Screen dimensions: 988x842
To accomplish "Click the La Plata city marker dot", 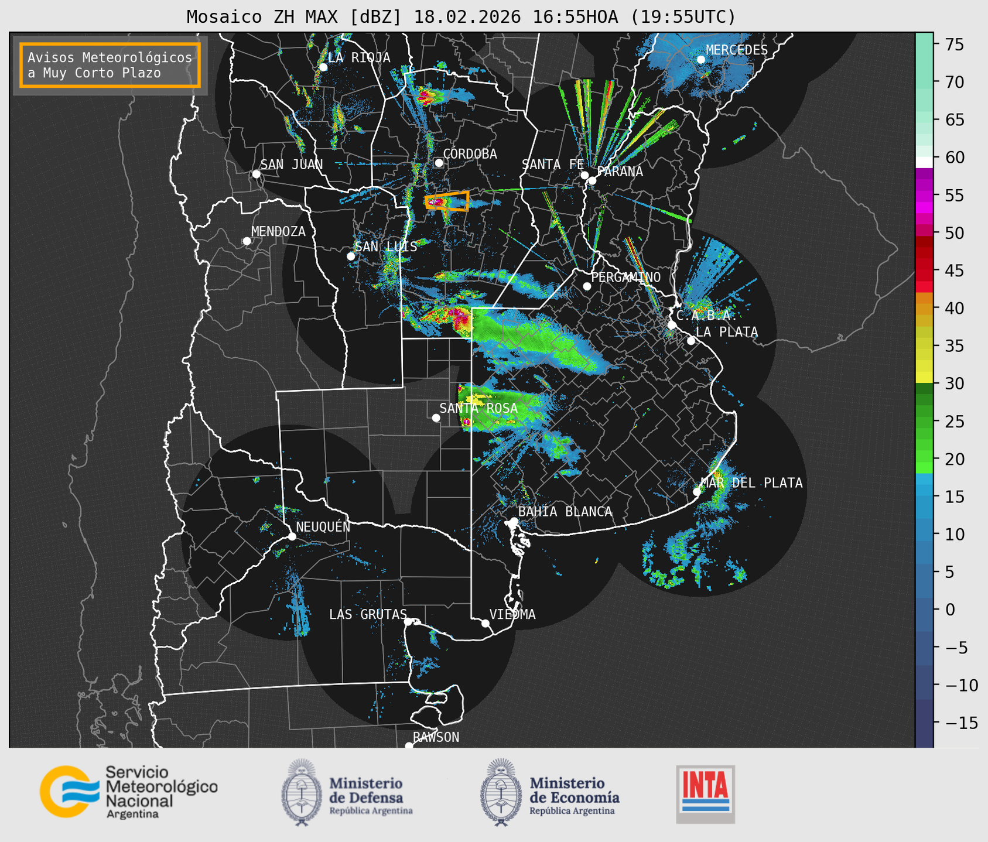I will pos(691,341).
